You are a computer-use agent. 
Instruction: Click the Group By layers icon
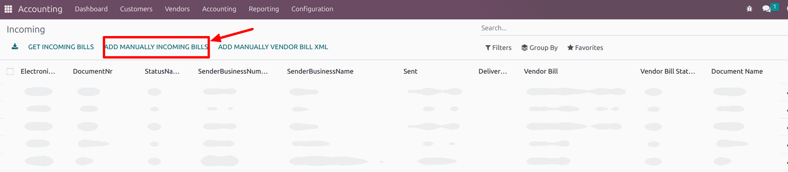point(525,48)
